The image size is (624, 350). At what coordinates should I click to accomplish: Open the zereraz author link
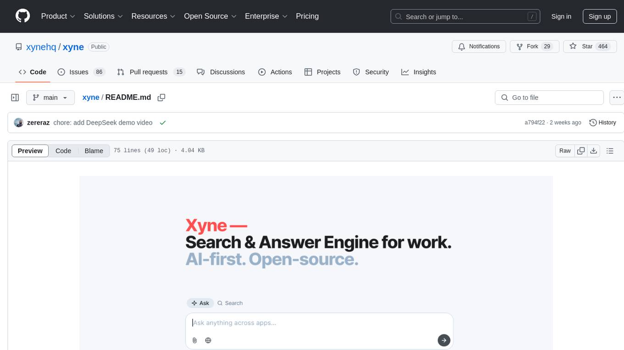click(x=39, y=123)
